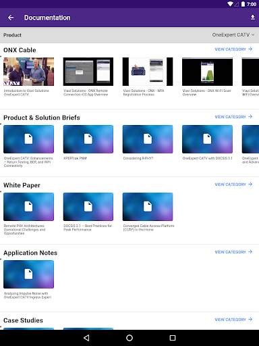Open the Considering R-PHY brief document
The height and width of the screenshot is (346, 259).
tap(148, 139)
